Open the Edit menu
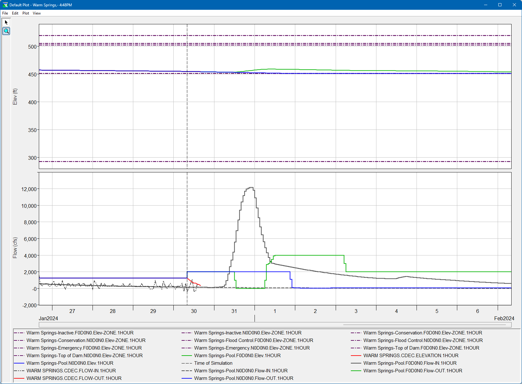Image resolution: width=522 pixels, height=384 pixels. 15,13
